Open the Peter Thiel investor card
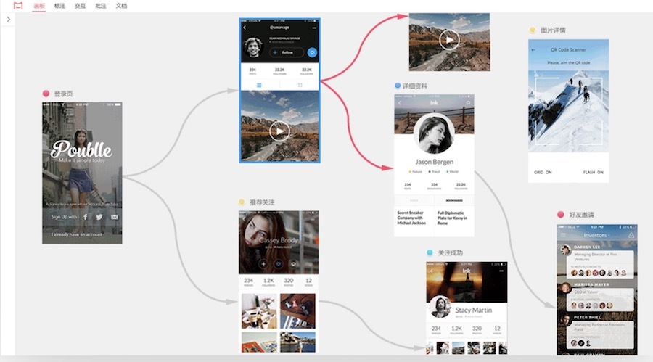This screenshot has height=362, width=653. pyautogui.click(x=600, y=334)
